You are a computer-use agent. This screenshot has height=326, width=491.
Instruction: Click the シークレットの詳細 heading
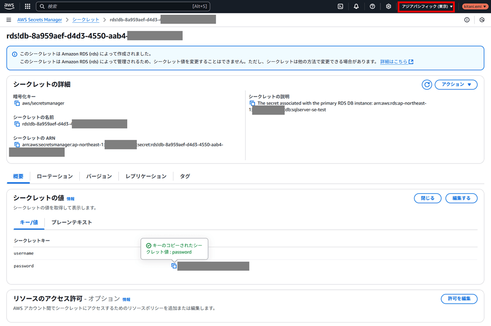coord(42,84)
